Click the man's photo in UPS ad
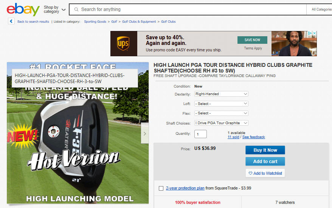The image size is (332, 208). click(294, 43)
